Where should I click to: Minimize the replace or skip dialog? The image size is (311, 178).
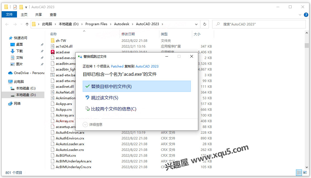[167, 56]
